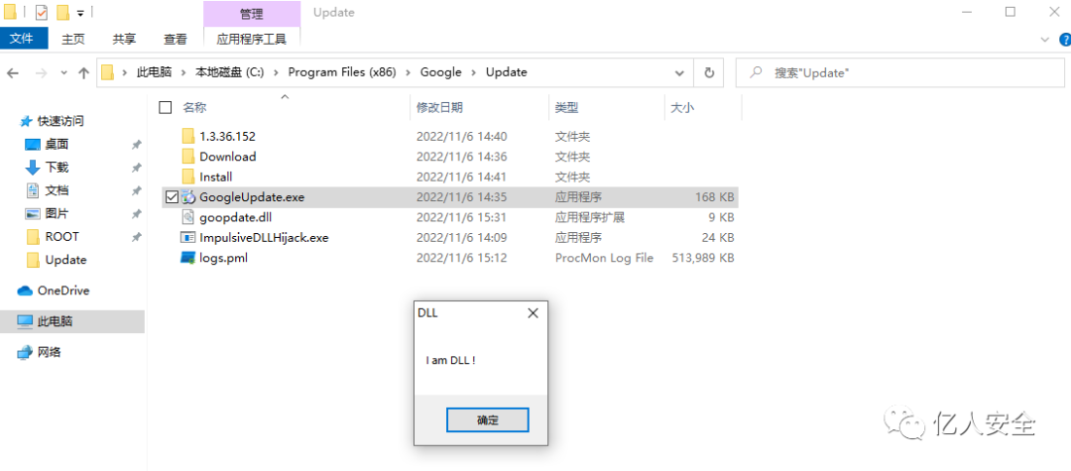Click the ImpulsiveDLLHijack.exe icon

coord(187,238)
